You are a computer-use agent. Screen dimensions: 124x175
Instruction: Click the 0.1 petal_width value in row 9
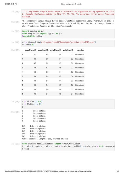72,94
